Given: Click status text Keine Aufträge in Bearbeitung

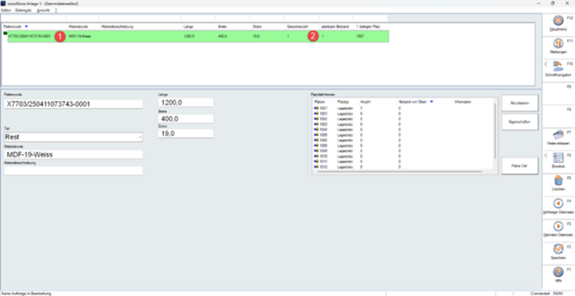Looking at the screenshot, I should point(26,293).
